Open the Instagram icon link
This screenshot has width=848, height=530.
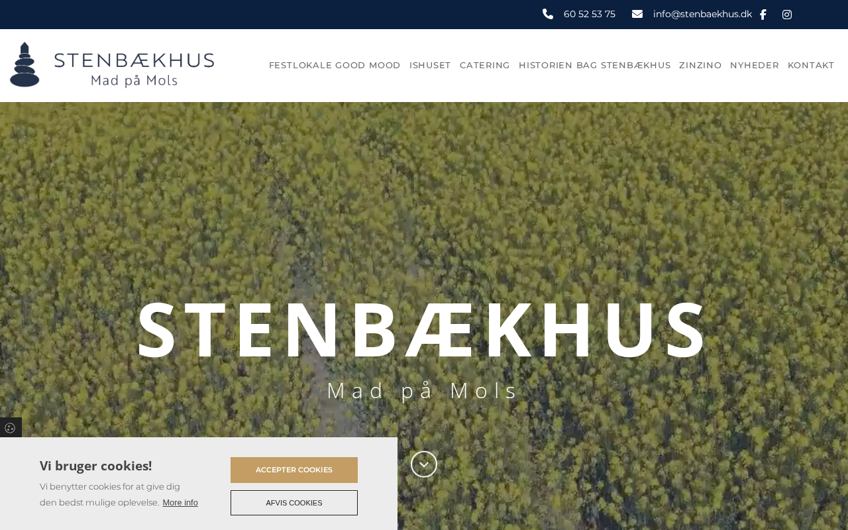coord(787,15)
